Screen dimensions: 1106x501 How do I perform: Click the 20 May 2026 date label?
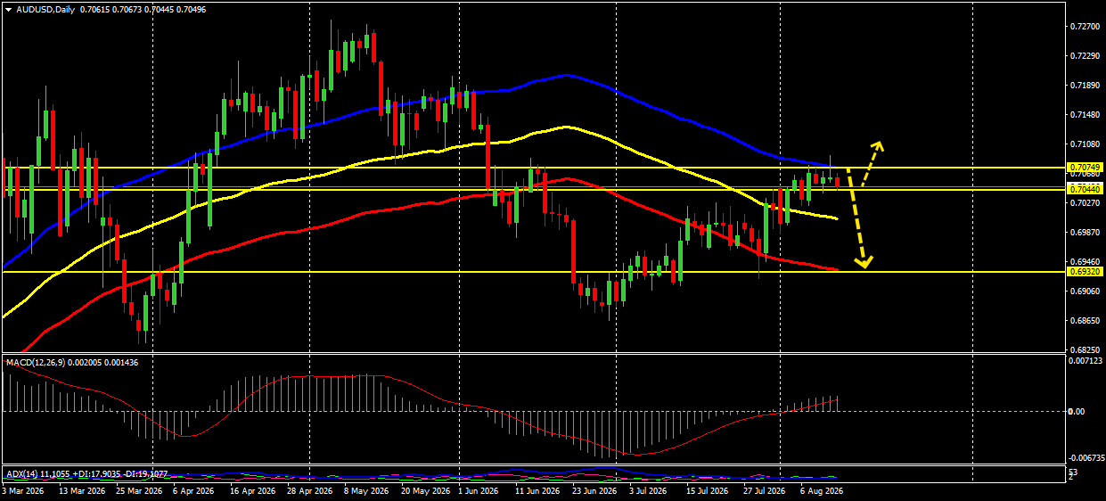(425, 490)
